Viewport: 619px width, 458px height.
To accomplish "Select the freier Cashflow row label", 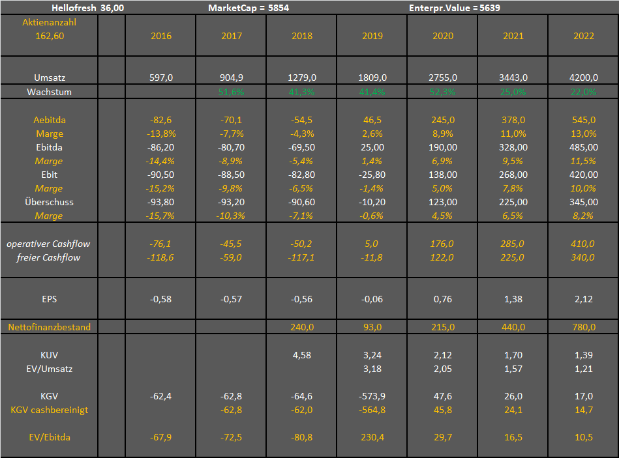I will (48, 257).
